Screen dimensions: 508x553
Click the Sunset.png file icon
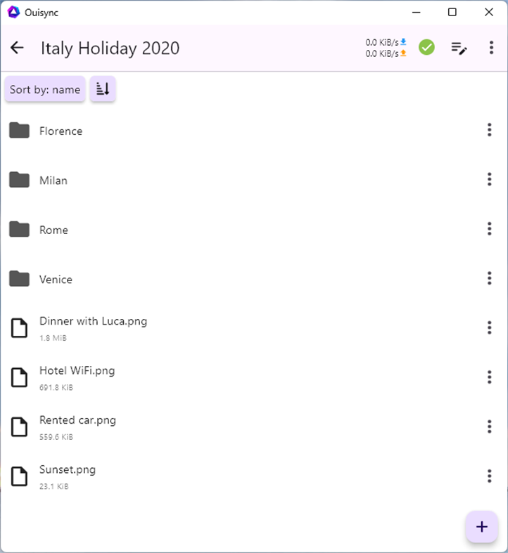[x=20, y=476]
